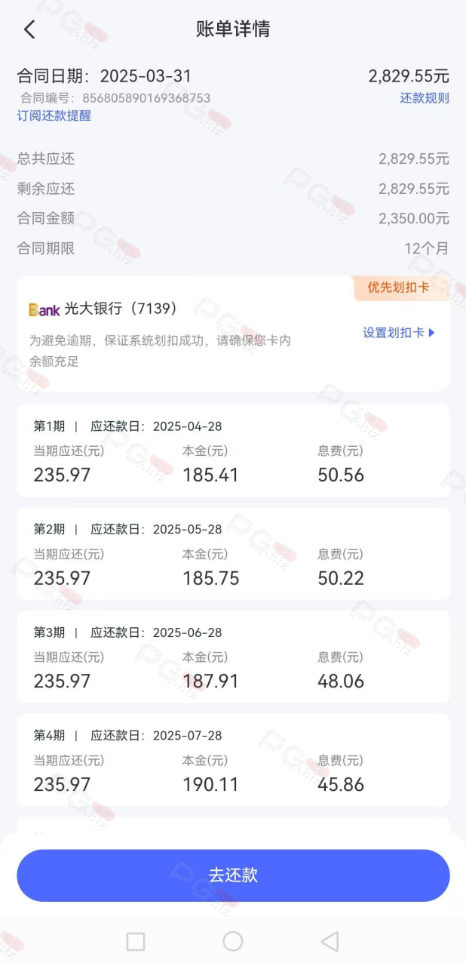Screen dimensions: 466x966
Task: Tap the 账单详情 page title
Action: pyautogui.click(x=233, y=29)
